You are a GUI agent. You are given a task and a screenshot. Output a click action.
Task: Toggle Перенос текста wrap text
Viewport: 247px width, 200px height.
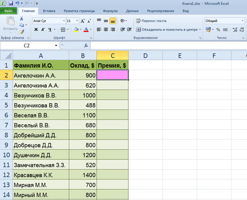151,21
